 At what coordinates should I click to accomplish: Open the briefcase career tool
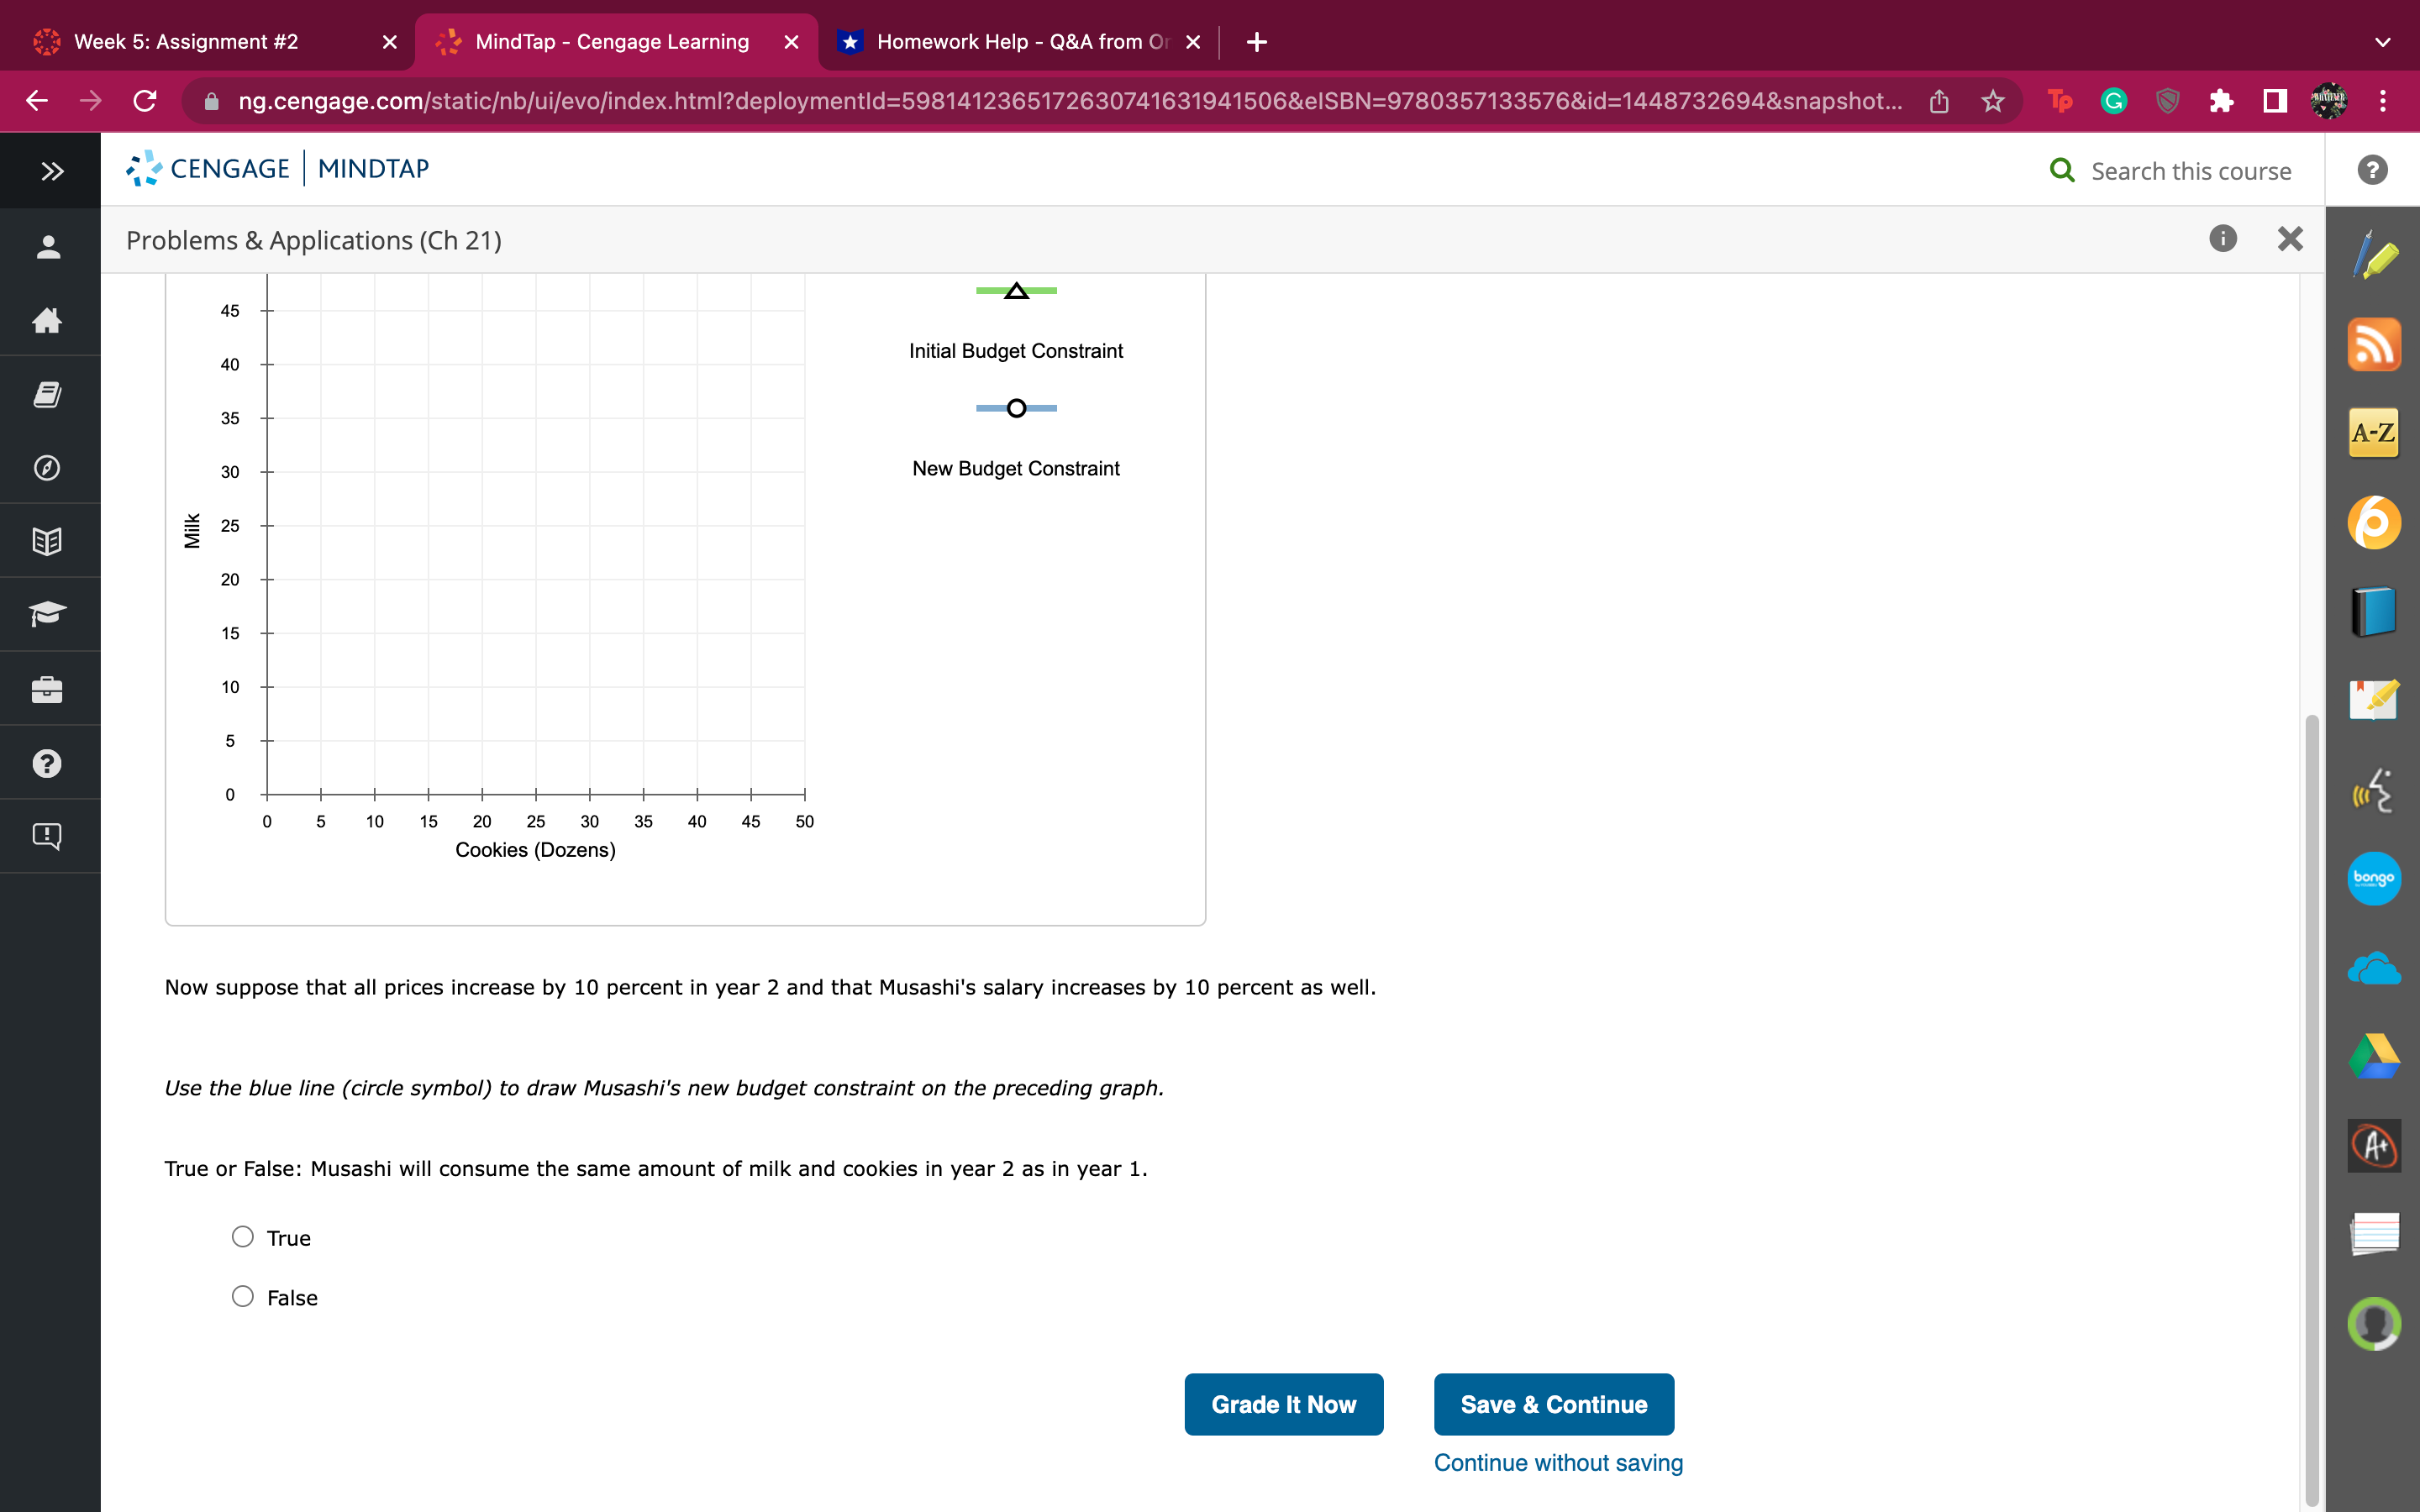47,688
